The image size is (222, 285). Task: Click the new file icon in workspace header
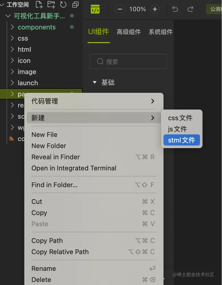pos(39,4)
